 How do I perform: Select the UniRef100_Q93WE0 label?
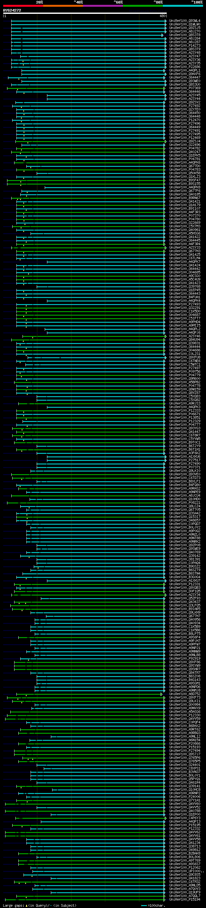[185, 81]
